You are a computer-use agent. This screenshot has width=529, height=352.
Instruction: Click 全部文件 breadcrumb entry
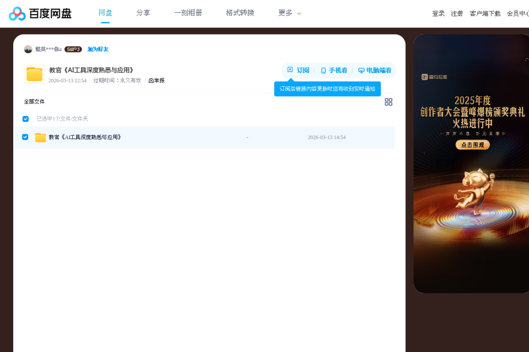coord(34,101)
